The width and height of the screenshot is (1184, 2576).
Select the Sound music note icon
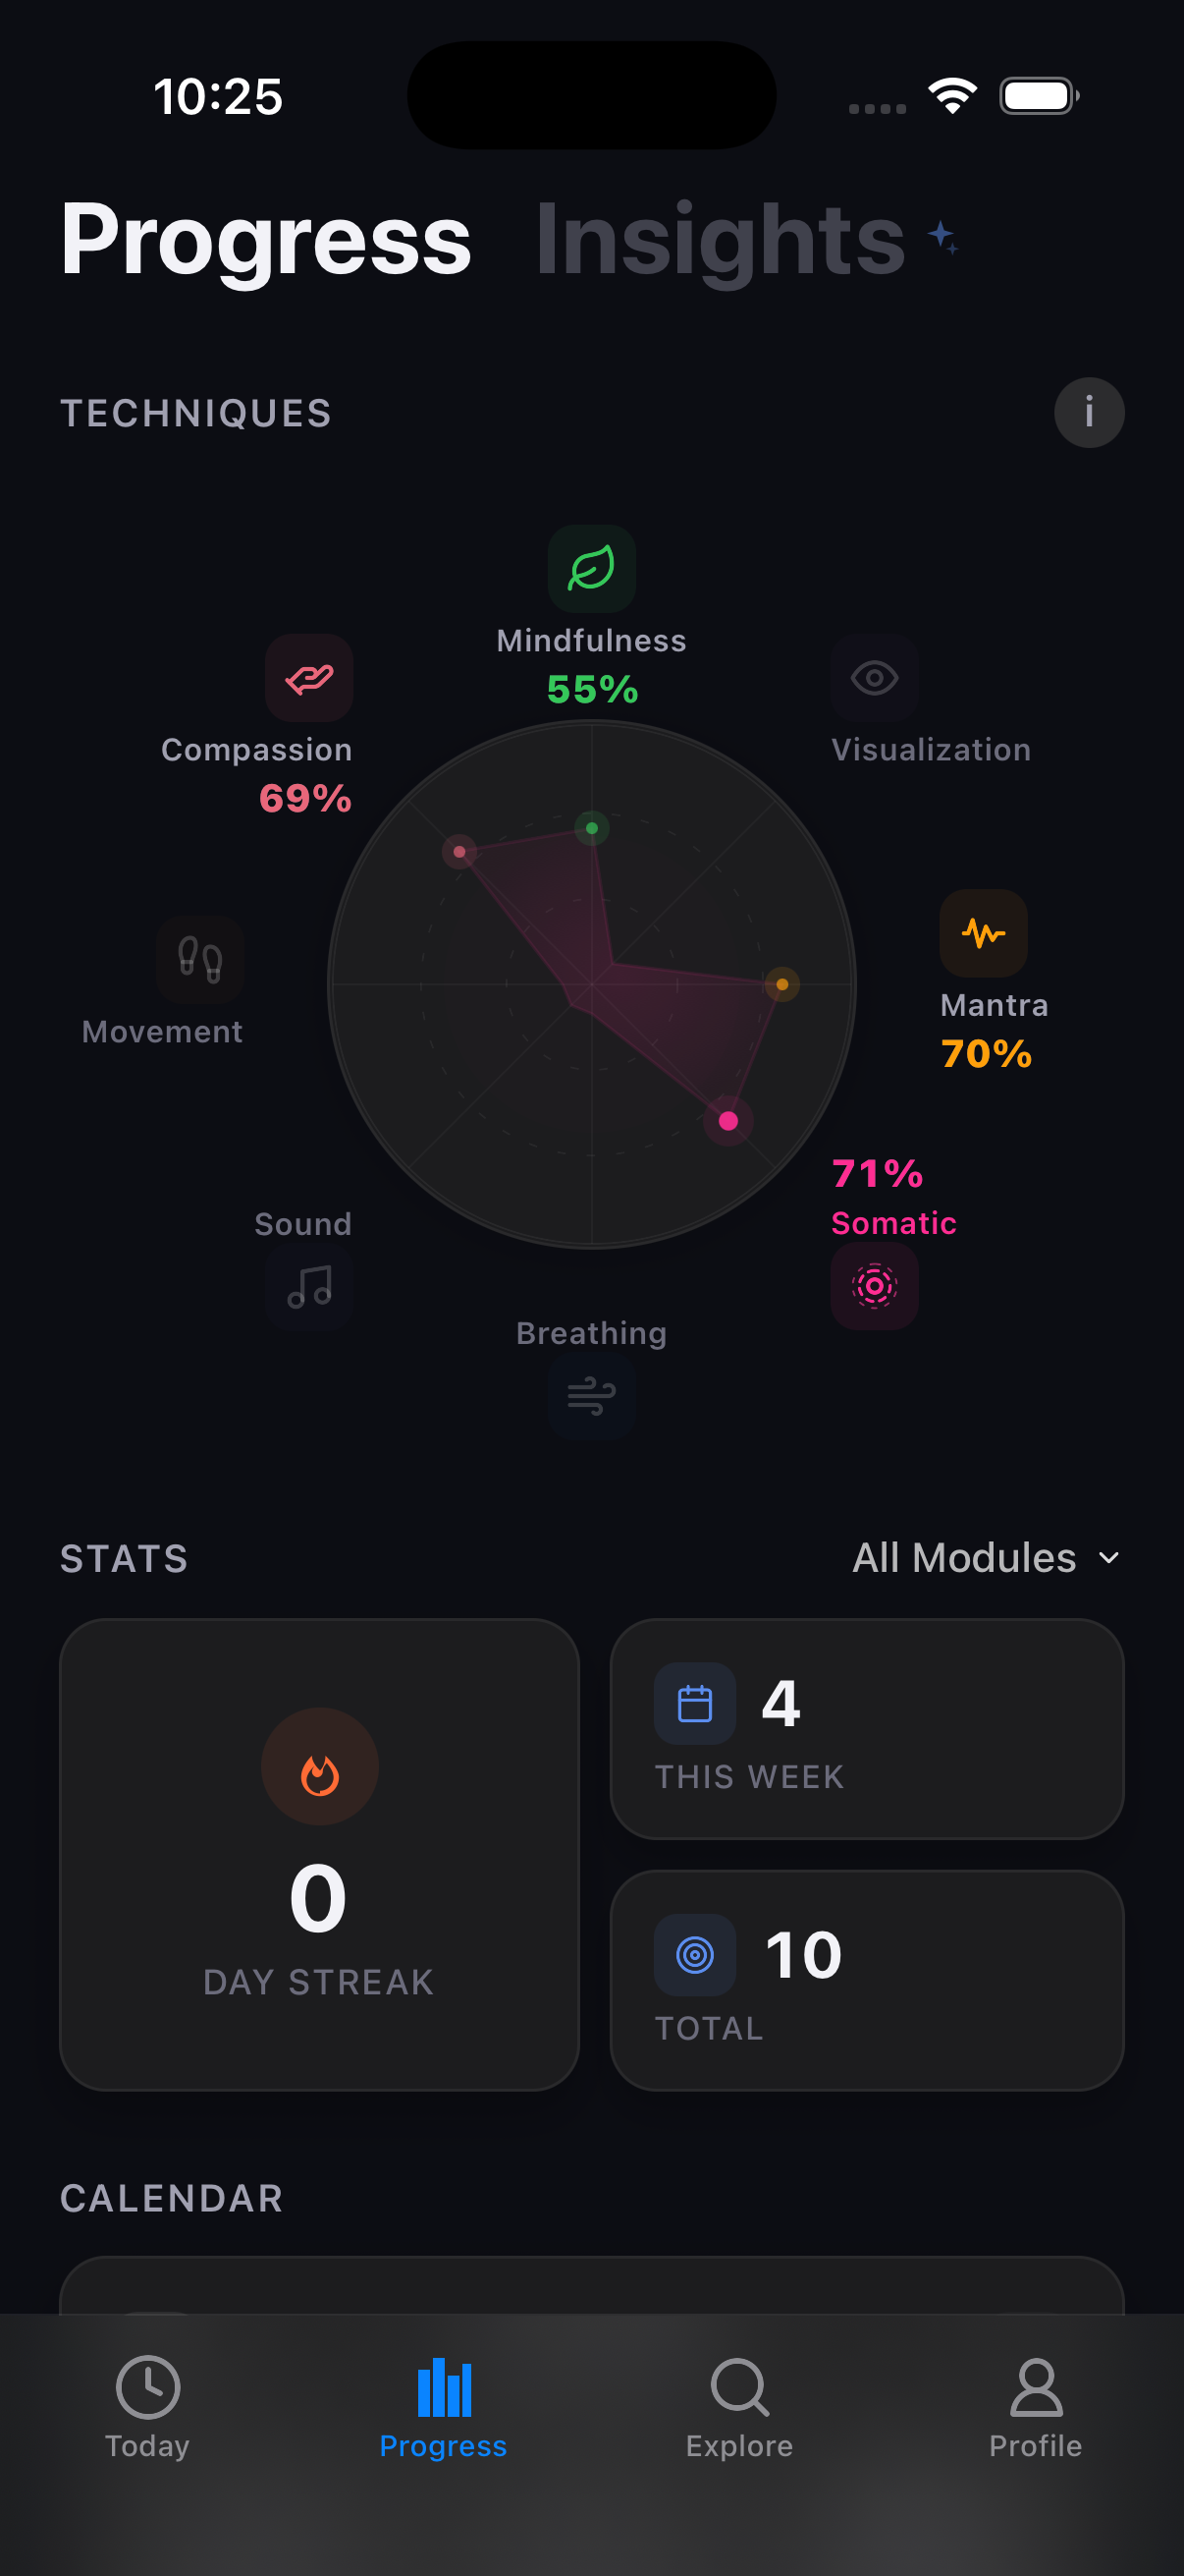tap(307, 1287)
